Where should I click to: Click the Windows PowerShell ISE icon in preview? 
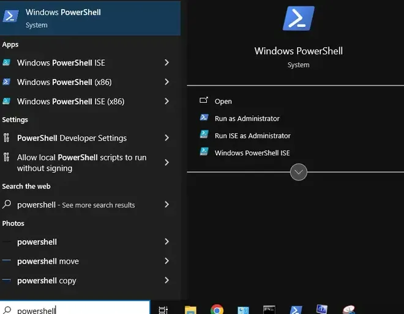[x=204, y=151]
